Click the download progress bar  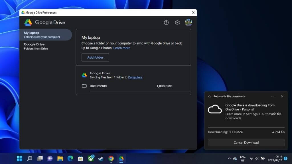(246, 127)
